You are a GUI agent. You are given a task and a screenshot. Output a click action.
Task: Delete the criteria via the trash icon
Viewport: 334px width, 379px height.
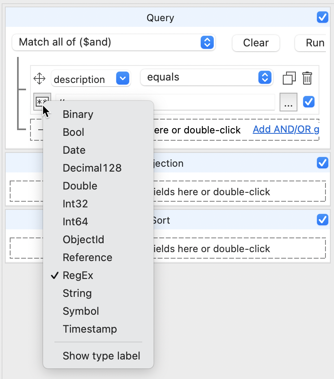point(306,78)
